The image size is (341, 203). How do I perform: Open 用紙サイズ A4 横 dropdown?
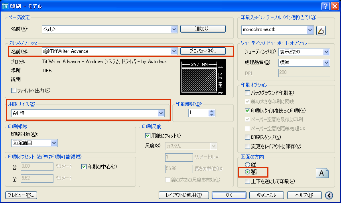[x=161, y=113]
